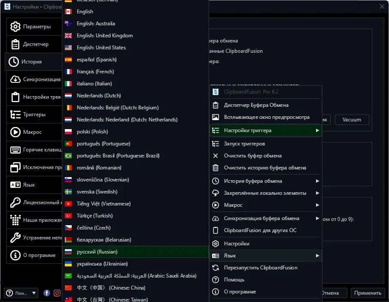The height and width of the screenshot is (302, 389).
Task: Expand the Закреплённые локально элементы submenu arrow
Action: pos(317,193)
